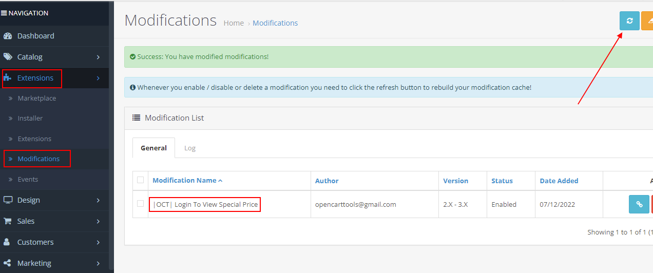Click the Design monitor icon
Viewport: 653px width, 273px height.
point(8,200)
